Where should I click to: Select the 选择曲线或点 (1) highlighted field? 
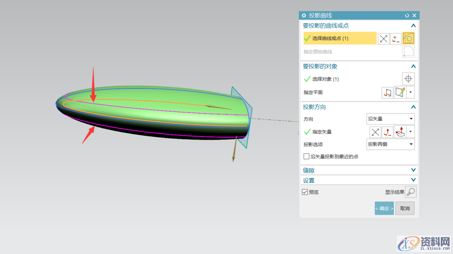click(x=340, y=39)
